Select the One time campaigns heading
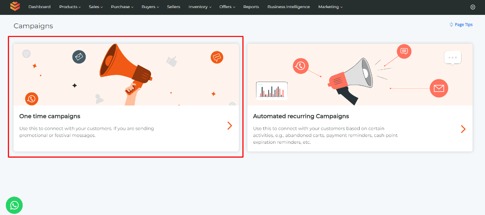 point(50,116)
